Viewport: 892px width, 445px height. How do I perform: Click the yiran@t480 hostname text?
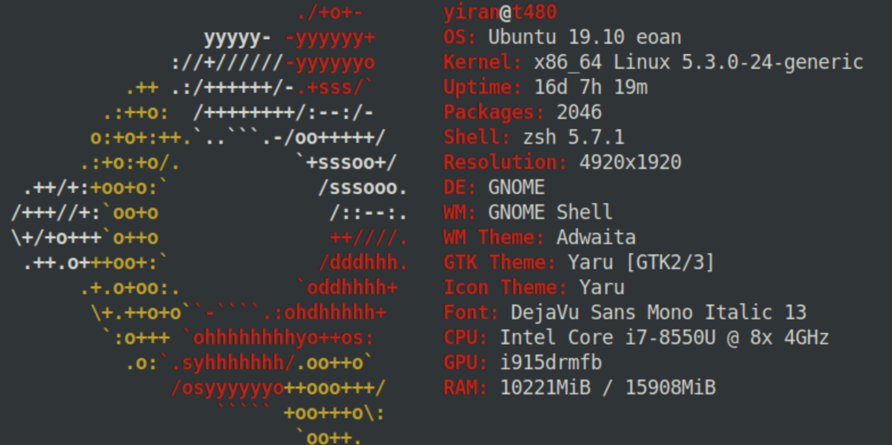point(499,12)
